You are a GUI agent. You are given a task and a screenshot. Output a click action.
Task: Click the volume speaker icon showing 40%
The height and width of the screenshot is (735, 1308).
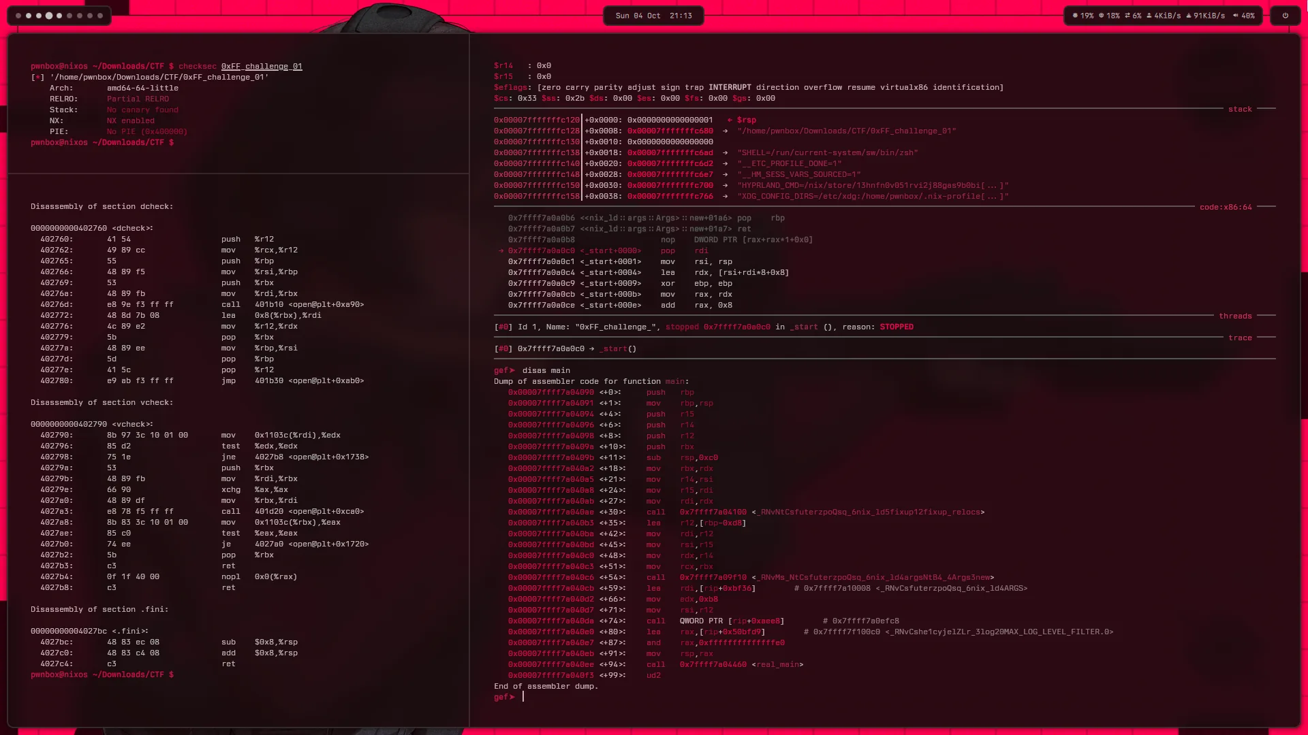tap(1236, 16)
